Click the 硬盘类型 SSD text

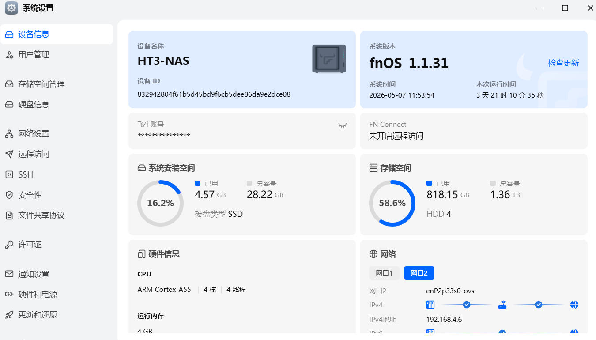pyautogui.click(x=219, y=214)
